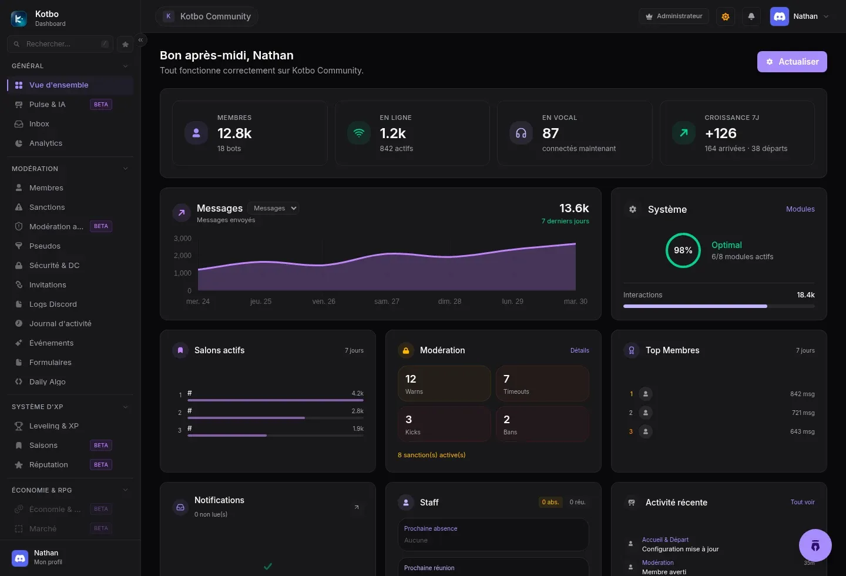Click the Activité récente card icon
The image size is (846, 576).
point(632,503)
